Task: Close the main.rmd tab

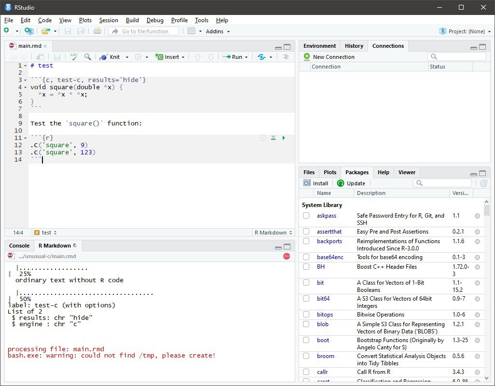Action: (45, 46)
